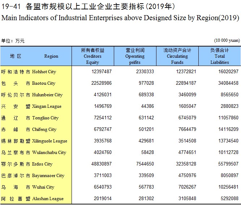Click Hulunbeier liabilities value 8565650
This screenshot has height=216, width=241.
point(230,94)
